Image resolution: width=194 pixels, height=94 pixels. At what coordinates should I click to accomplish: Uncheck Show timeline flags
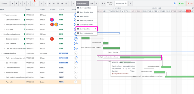coord(78,12)
